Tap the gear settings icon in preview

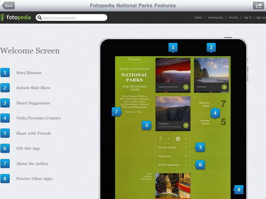(177, 139)
